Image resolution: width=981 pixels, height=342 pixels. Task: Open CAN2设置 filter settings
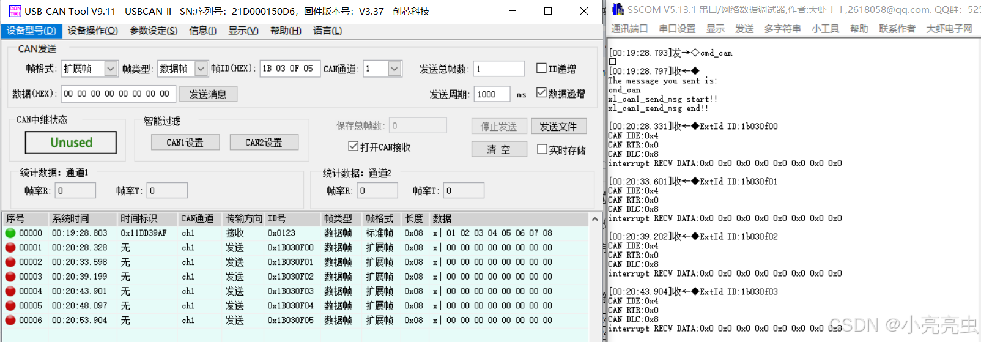click(264, 142)
